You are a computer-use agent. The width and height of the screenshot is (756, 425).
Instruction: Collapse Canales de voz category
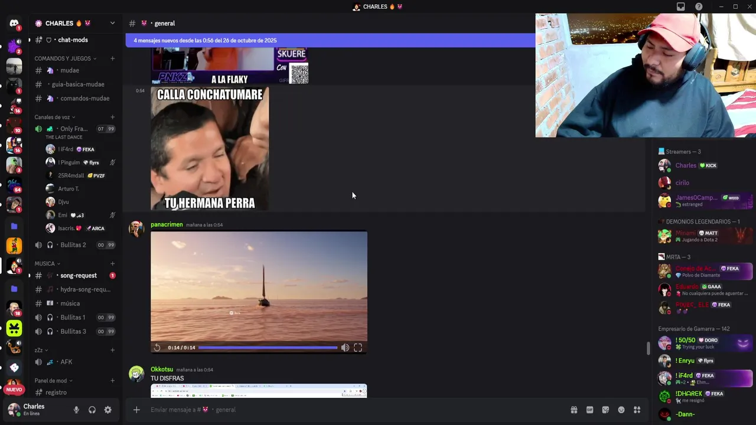[55, 117]
